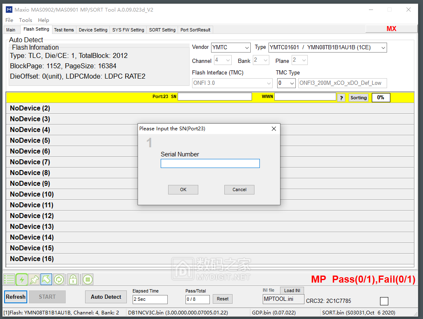This screenshot has width=423, height=319.
Task: Click the GDP.bin (0.07.022) status entry
Action: (273, 312)
